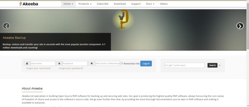Clear search with the small x icon
Viewport: 249px width, 107px height.
click(220, 65)
